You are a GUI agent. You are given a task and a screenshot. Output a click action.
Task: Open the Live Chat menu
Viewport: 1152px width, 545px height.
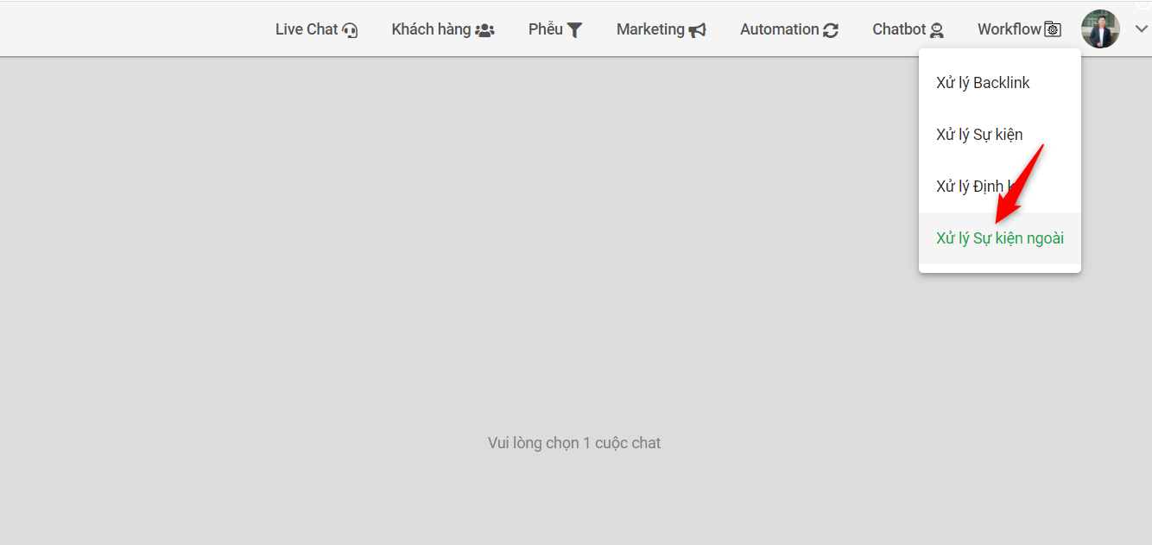point(316,29)
